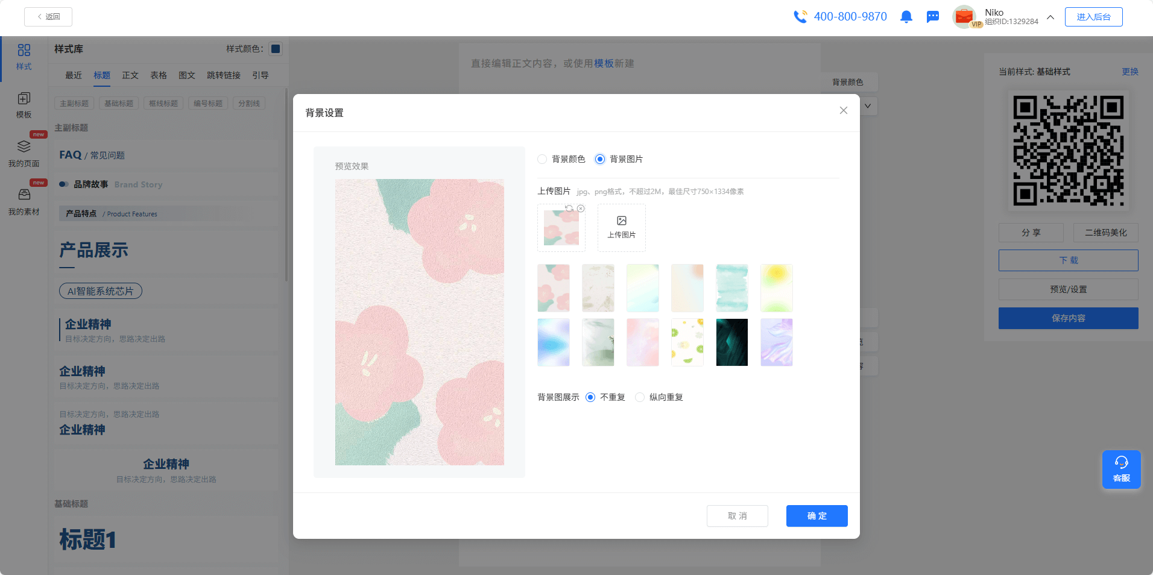Open the 客服 support widget
The height and width of the screenshot is (575, 1153).
(1121, 470)
